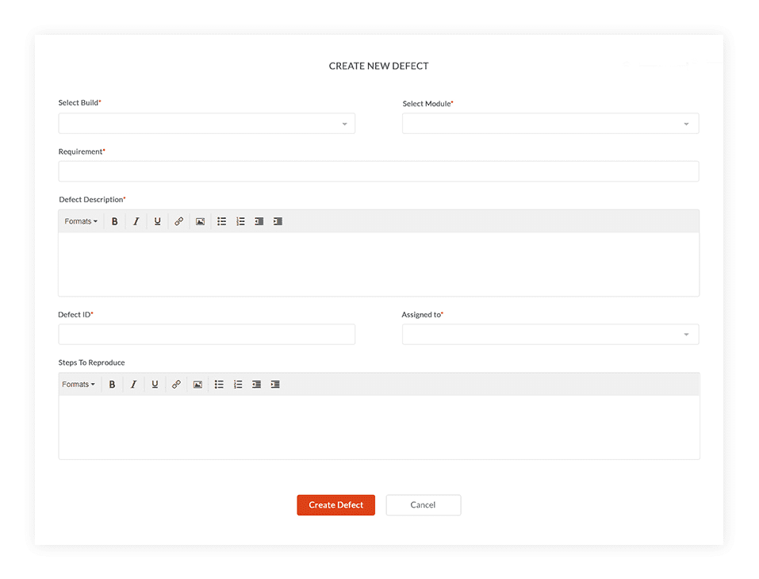Open the Assigned to dropdown

pos(550,335)
